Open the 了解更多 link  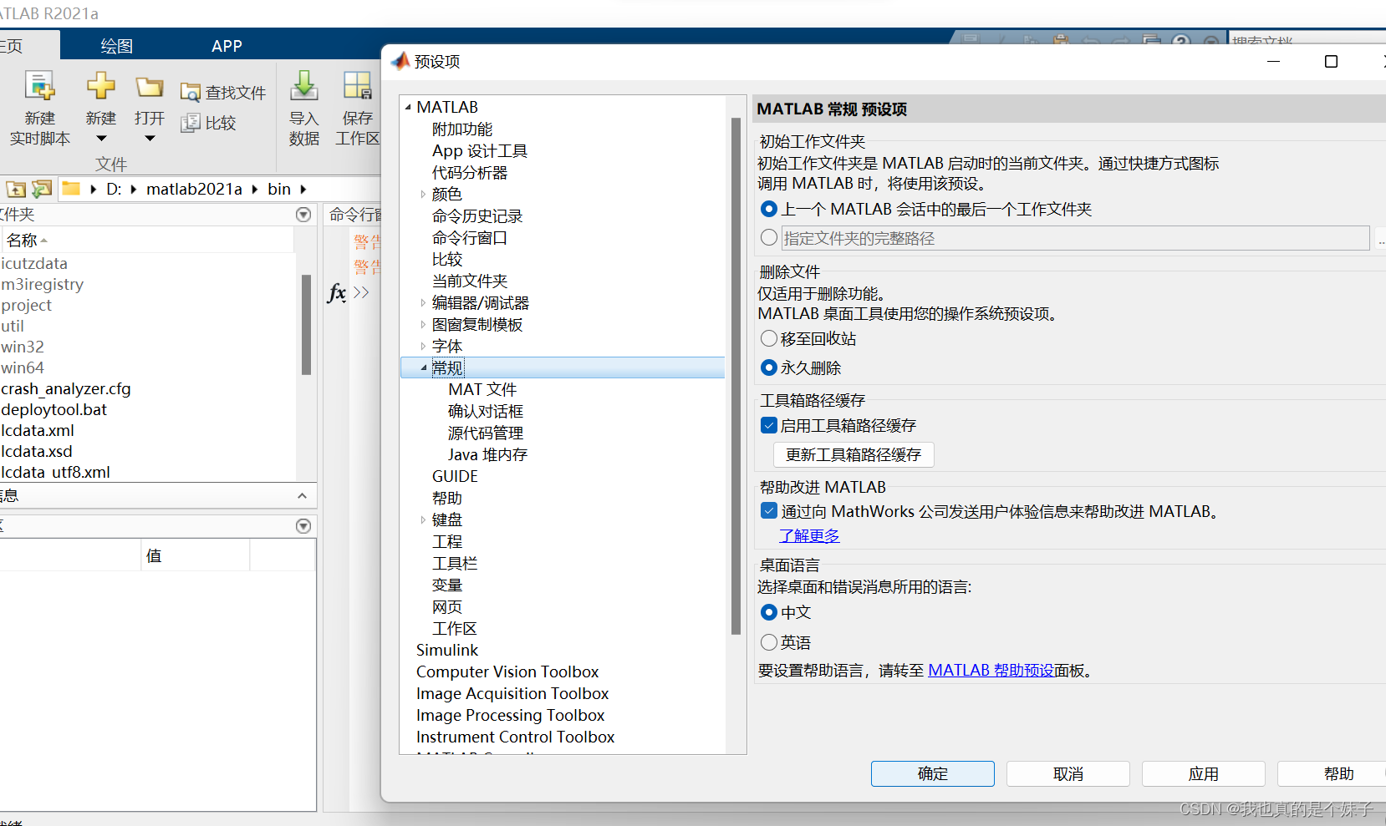coord(809,536)
